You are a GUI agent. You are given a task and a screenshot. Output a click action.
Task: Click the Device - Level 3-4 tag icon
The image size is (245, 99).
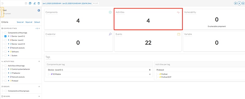[11, 44]
